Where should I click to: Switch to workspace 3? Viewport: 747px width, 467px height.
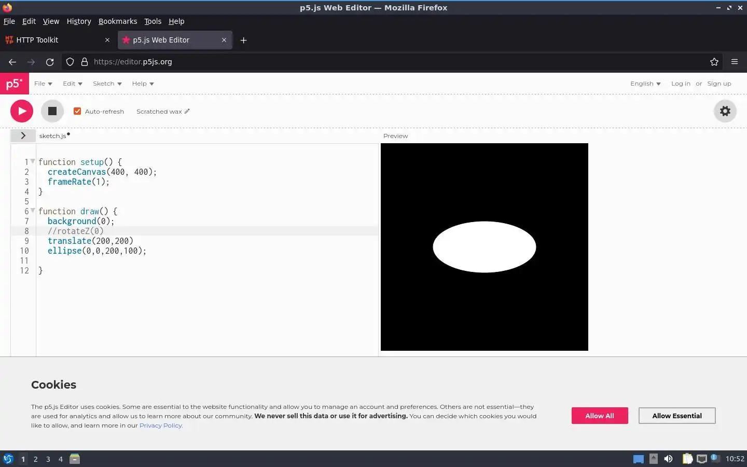[48, 459]
